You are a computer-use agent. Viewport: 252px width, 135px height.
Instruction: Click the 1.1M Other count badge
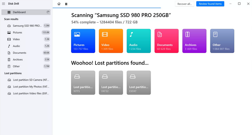47,66
